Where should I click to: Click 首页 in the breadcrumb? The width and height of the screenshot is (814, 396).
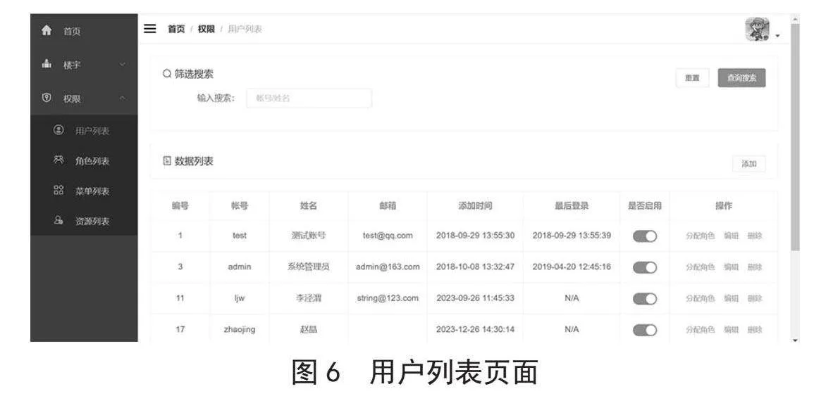click(x=176, y=29)
